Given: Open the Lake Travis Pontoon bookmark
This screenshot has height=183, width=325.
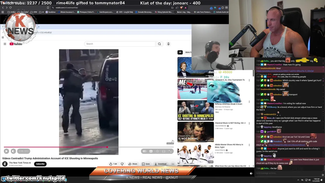Looking at the screenshot, I should click(202, 12).
